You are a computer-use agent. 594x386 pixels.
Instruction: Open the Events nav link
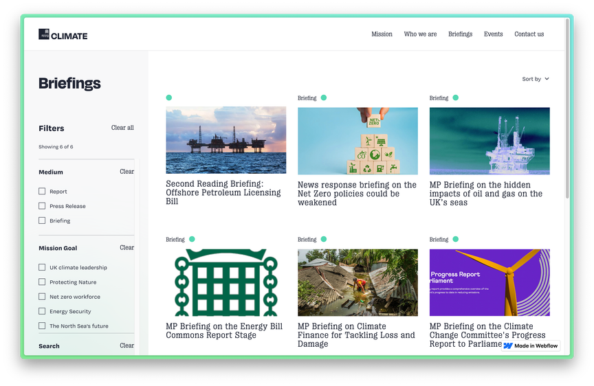(x=493, y=34)
